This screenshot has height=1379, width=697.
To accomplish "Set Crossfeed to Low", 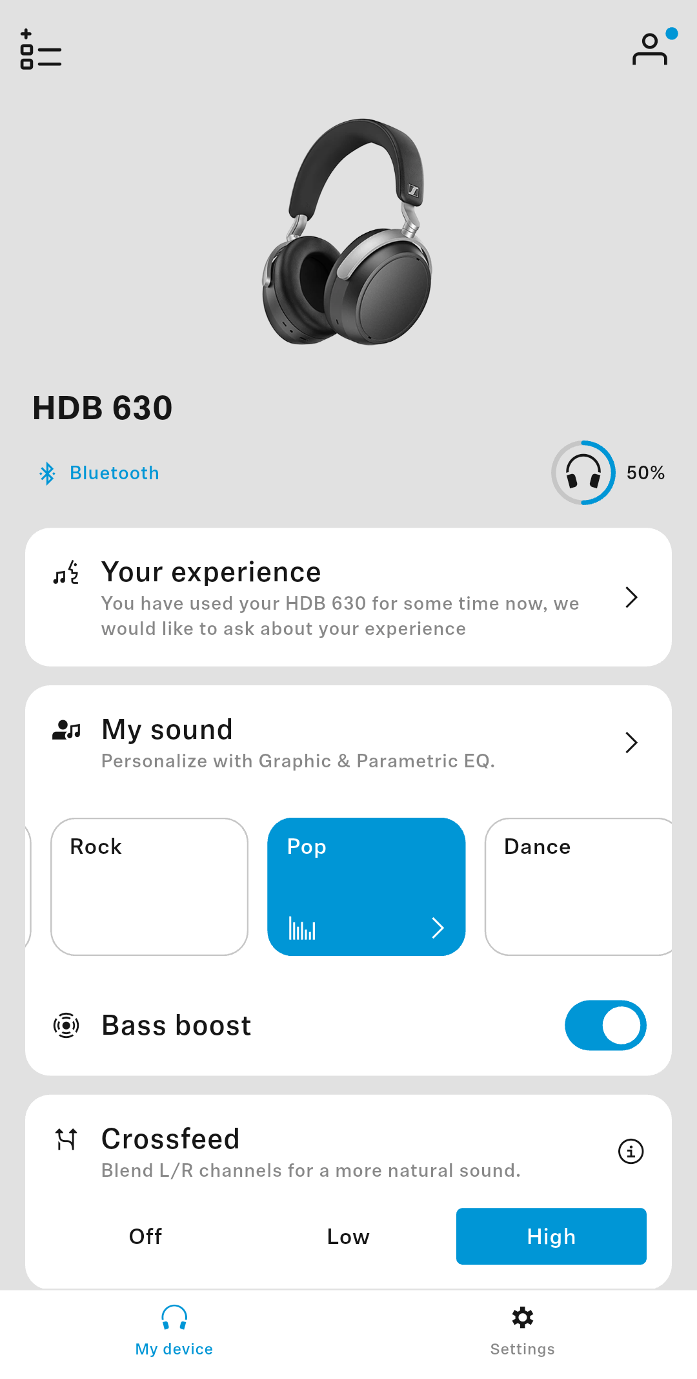I will (x=348, y=1236).
